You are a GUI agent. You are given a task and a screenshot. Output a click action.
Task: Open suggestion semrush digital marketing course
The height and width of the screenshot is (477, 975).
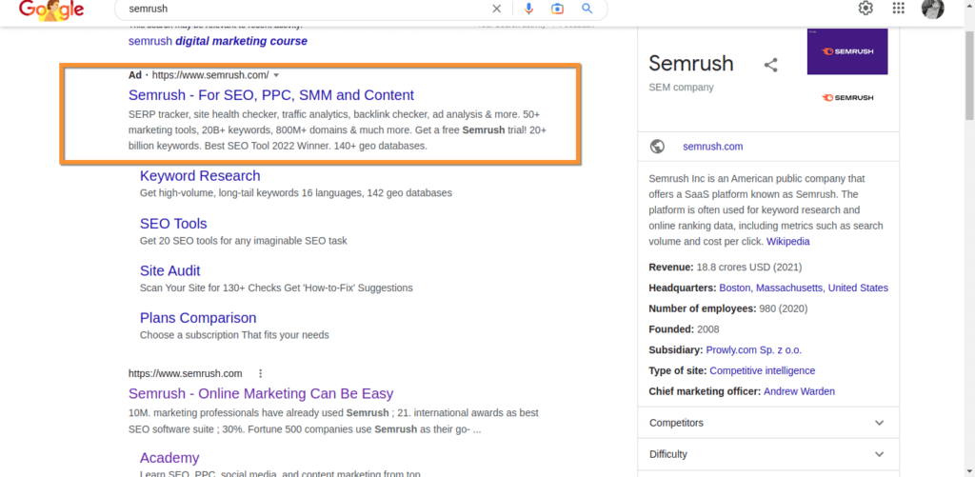218,42
